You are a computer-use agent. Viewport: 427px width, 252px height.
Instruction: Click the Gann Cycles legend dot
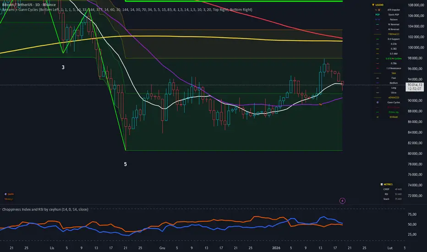(378, 103)
